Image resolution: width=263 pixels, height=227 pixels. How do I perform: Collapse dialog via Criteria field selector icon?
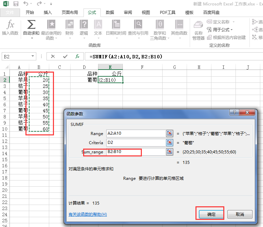pyautogui.click(x=169, y=143)
